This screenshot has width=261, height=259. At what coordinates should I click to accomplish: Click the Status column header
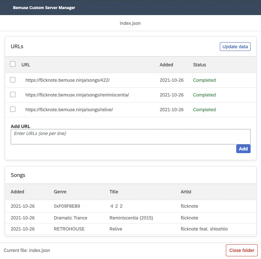point(199,65)
